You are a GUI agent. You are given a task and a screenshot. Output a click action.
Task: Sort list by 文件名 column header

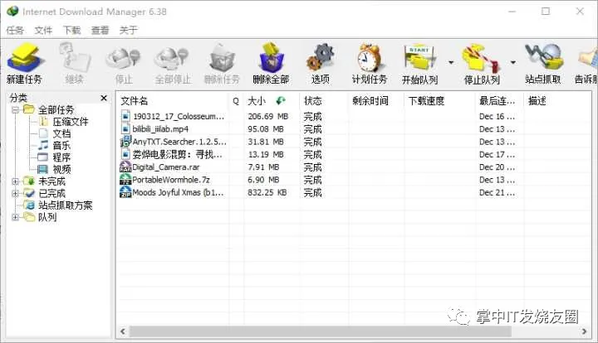point(170,100)
